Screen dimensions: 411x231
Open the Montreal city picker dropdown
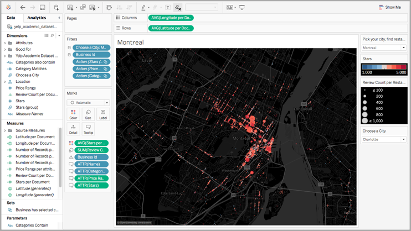click(x=384, y=48)
